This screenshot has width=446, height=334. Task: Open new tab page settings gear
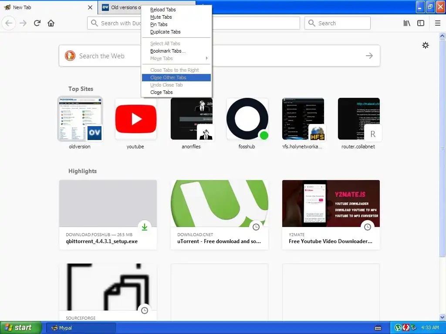(x=425, y=45)
